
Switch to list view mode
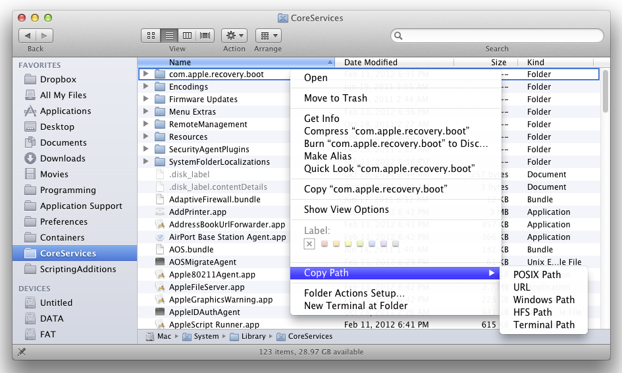[x=169, y=36]
